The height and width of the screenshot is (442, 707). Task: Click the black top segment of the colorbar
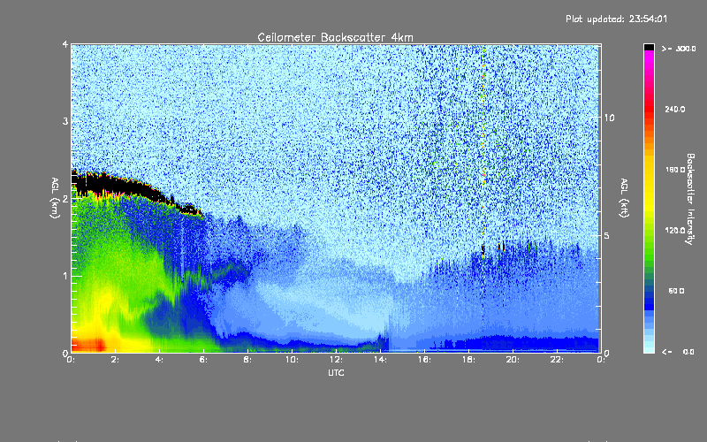(649, 48)
